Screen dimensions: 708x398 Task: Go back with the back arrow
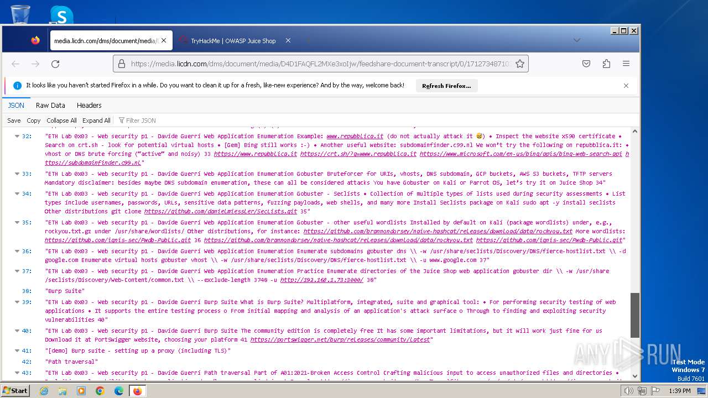pos(15,64)
